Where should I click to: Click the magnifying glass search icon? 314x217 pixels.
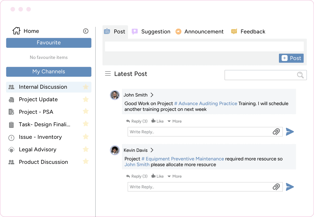tap(300, 75)
